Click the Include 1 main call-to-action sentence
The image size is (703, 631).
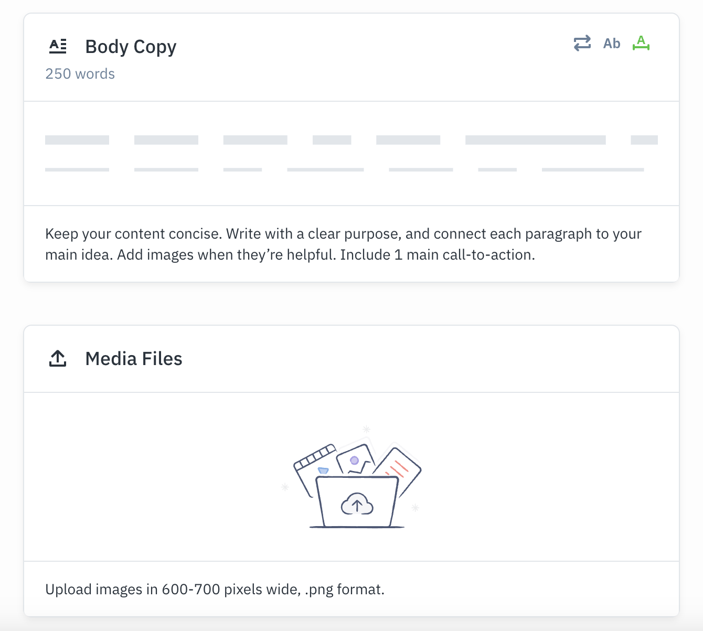coord(438,255)
